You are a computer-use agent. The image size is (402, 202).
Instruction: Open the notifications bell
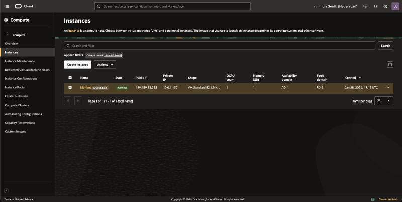point(375,6)
